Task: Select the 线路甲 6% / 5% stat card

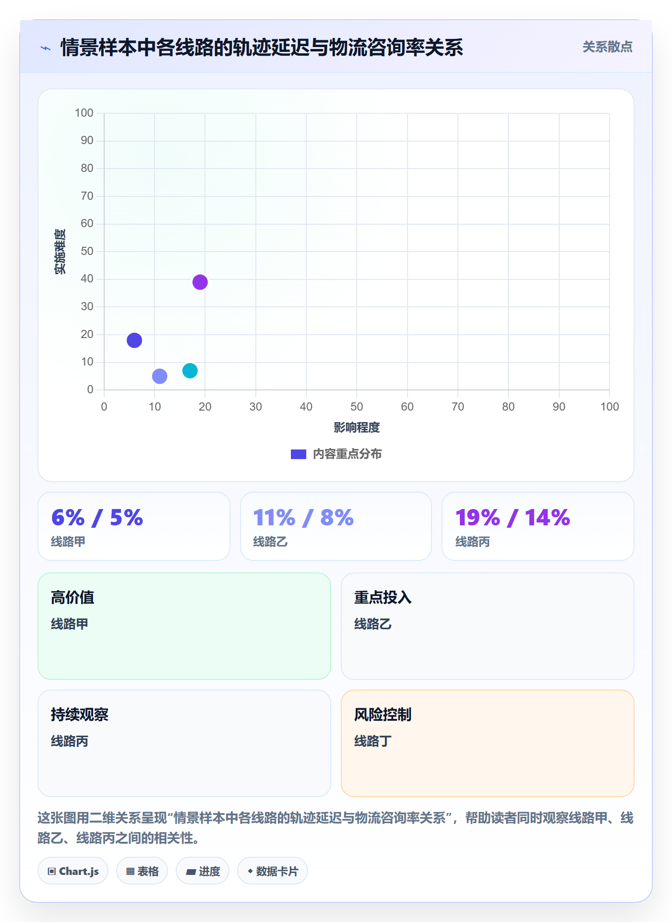Action: click(134, 526)
